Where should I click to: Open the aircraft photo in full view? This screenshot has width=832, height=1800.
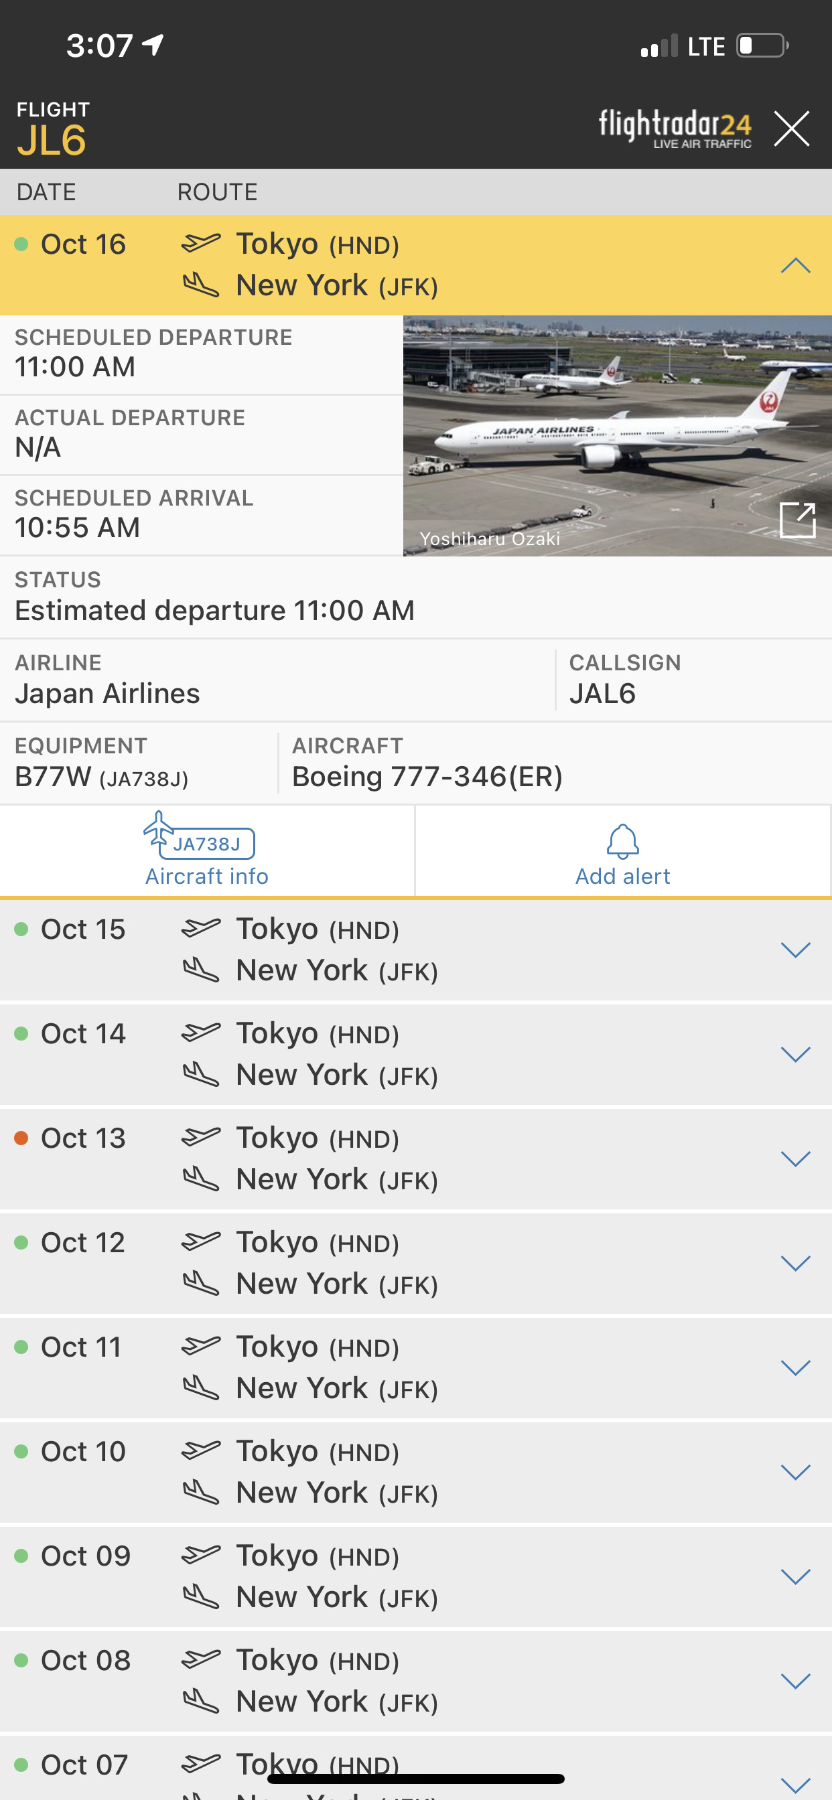pyautogui.click(x=797, y=520)
